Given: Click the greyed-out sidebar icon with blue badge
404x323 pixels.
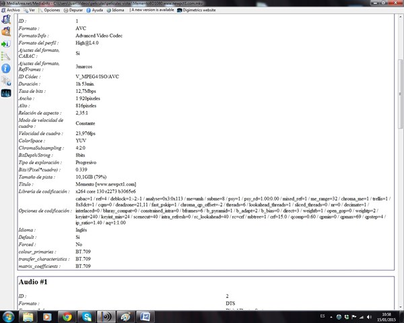Looking at the screenshot, I should (x=6, y=81).
